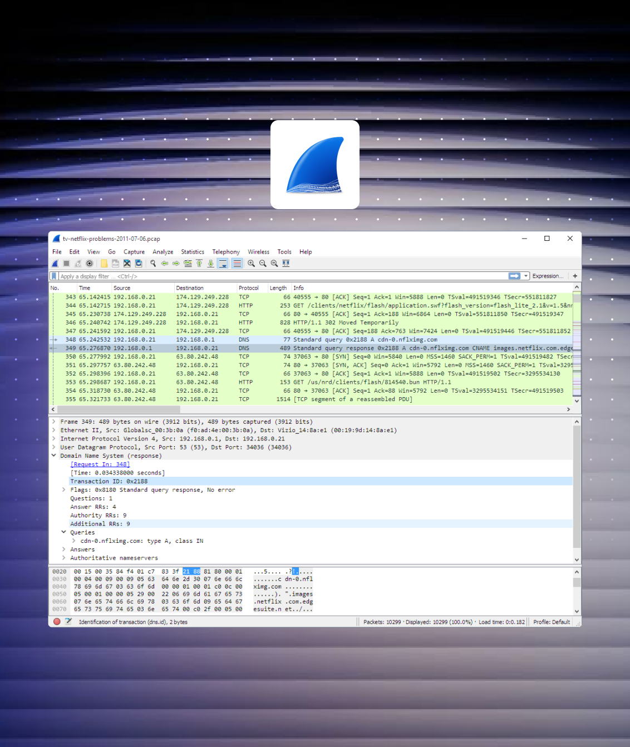Expand Authoritative nameservers node
This screenshot has height=747, width=630.
64,558
